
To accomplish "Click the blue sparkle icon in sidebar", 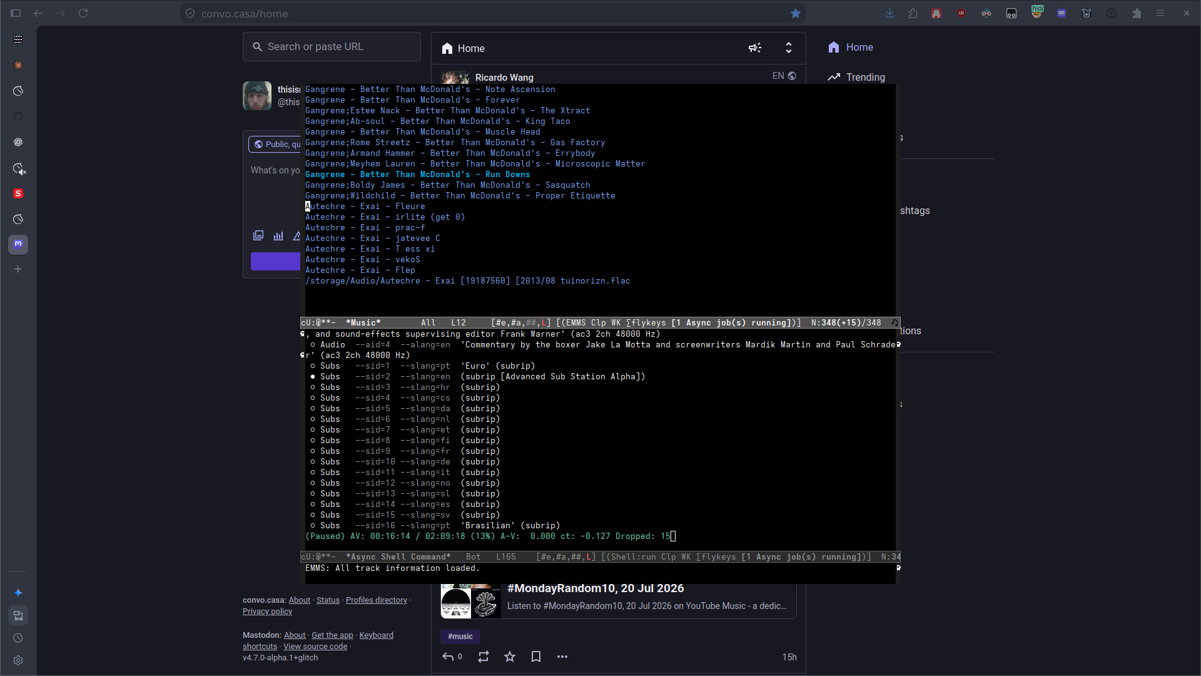I will click(18, 593).
